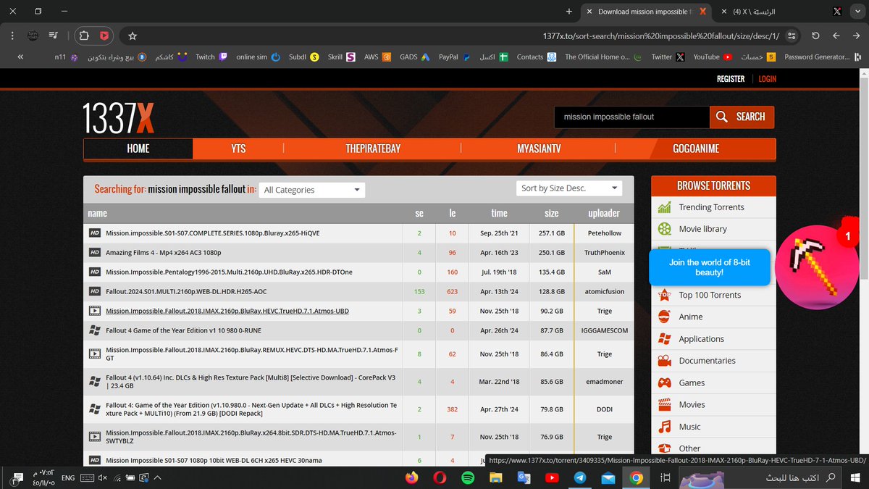Click the 1337X site logo
869x489 pixels.
[118, 117]
